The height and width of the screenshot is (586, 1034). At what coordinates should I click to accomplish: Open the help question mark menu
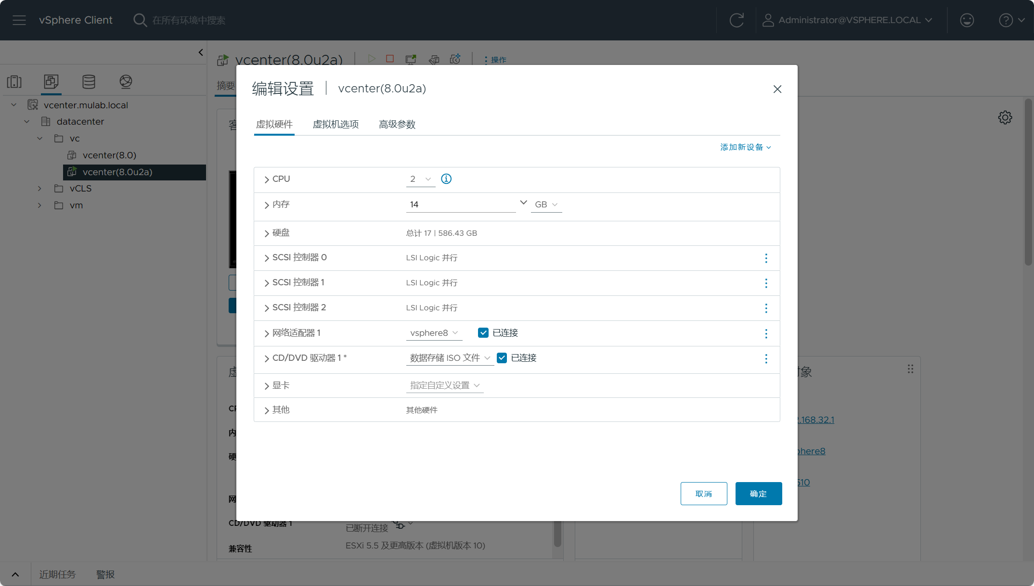1011,20
